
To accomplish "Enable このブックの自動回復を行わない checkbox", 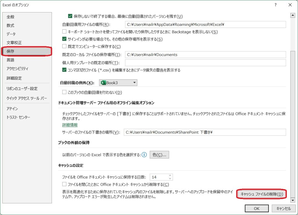I will point(64,92).
